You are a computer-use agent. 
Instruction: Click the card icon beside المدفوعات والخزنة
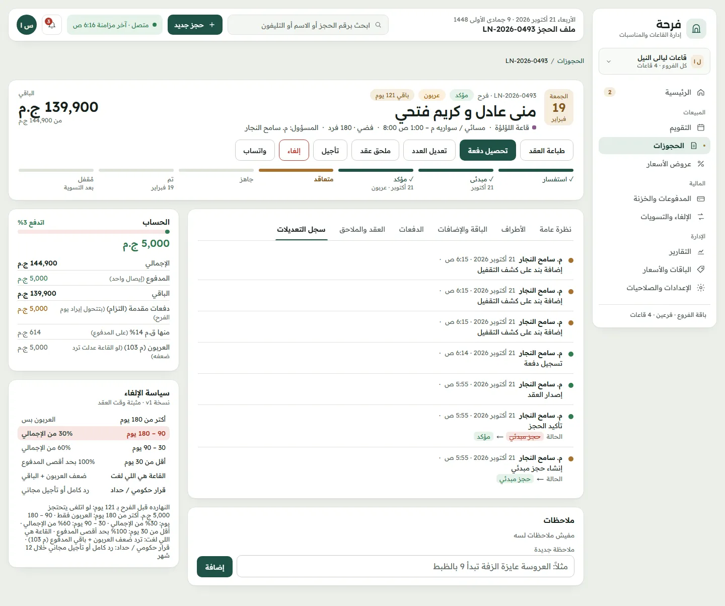(701, 199)
